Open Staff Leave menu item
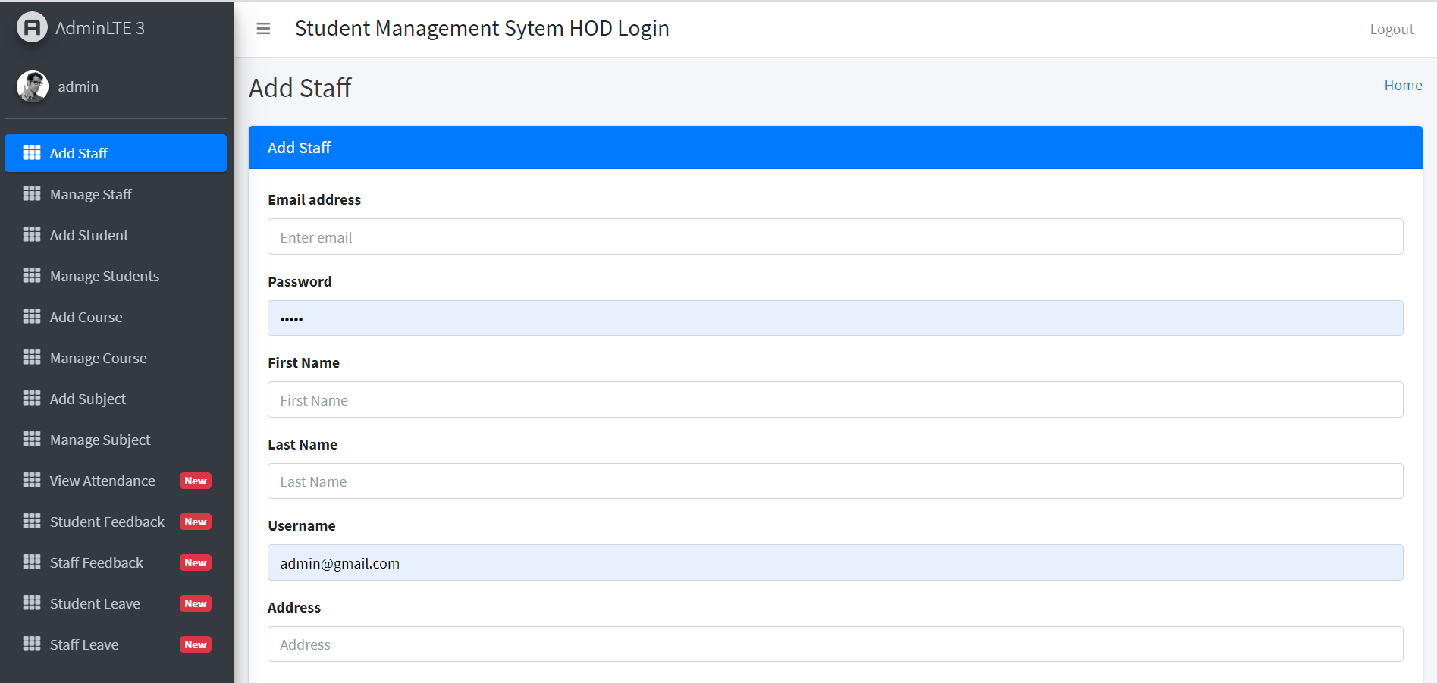This screenshot has width=1437, height=683. [115, 644]
